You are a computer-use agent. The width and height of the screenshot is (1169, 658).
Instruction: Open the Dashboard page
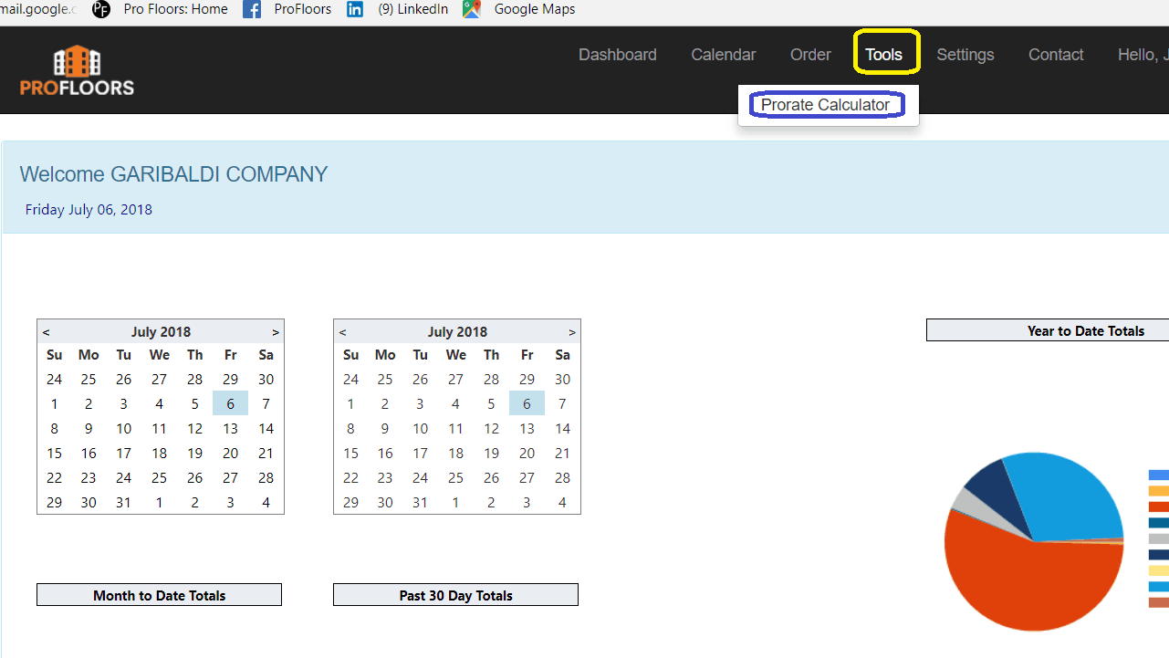pyautogui.click(x=618, y=55)
